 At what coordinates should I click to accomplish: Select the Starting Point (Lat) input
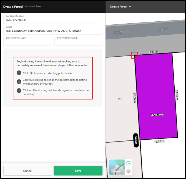27,42
